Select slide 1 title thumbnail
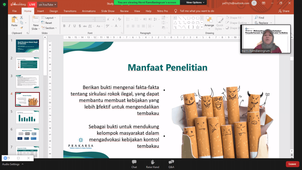Image resolution: width=302 pixels, height=170 pixels. click(x=27, y=46)
